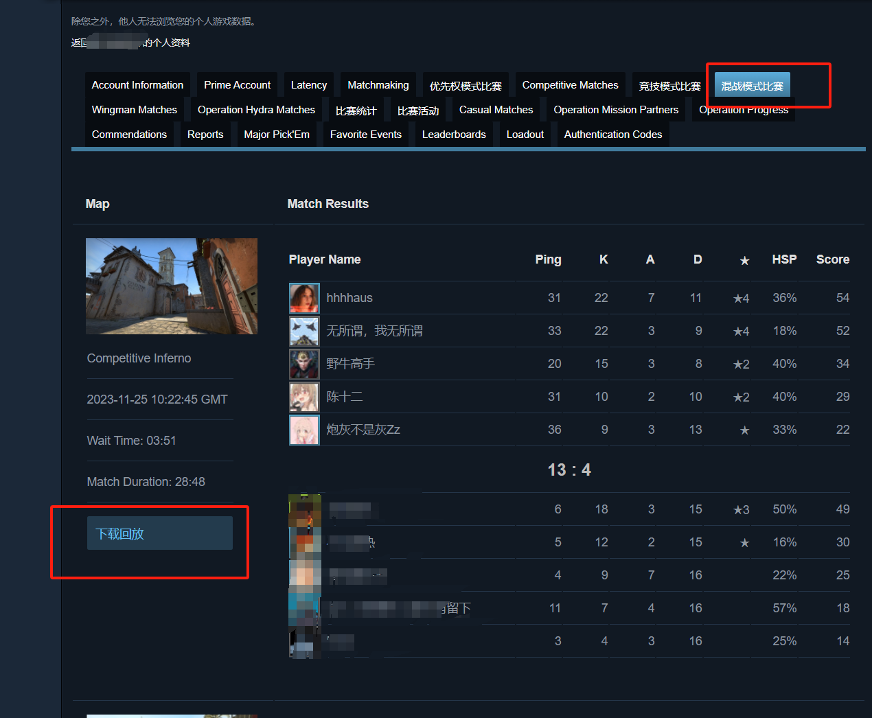Click avatar of player 陈十二
The image size is (872, 718).
tap(304, 397)
